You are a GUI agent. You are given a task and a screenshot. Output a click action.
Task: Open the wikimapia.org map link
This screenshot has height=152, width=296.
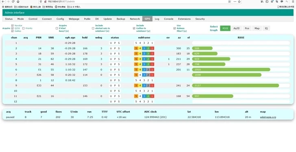(268, 117)
